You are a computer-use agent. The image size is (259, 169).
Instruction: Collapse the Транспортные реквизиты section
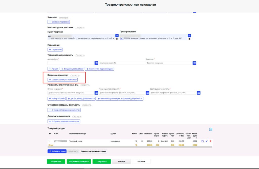point(80,55)
